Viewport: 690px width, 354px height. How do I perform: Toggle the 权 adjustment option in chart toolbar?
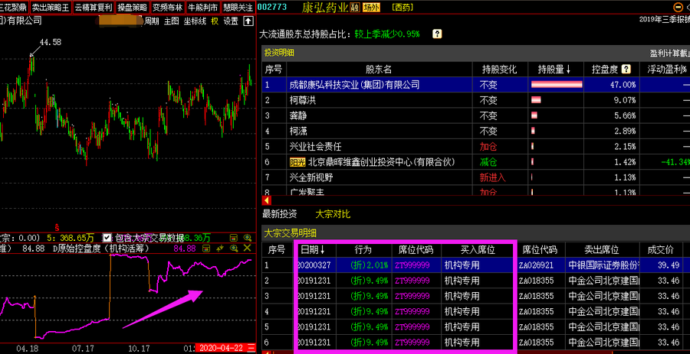tap(215, 21)
